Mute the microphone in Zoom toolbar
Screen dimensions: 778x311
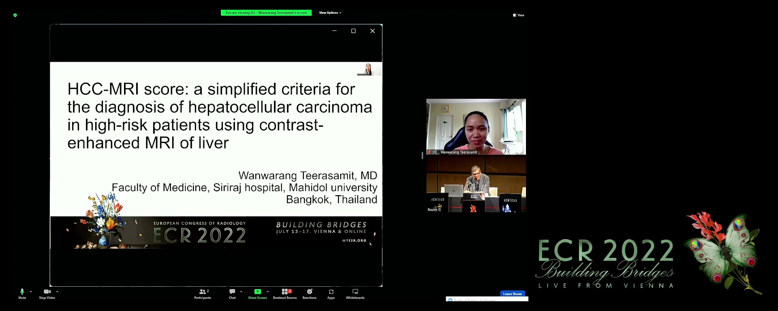22,294
